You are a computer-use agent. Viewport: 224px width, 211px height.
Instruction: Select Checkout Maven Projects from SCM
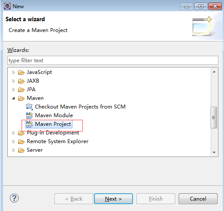coord(80,107)
